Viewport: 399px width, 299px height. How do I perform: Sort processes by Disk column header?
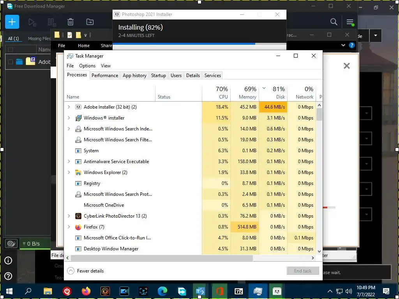pos(273,93)
